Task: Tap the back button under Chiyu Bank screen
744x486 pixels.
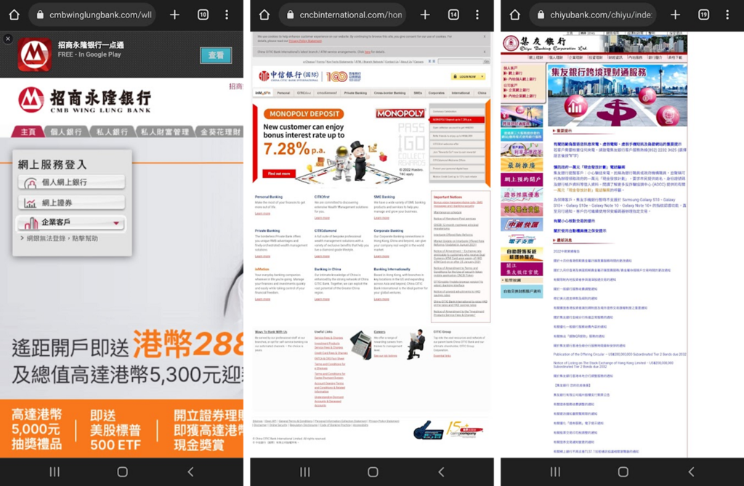Action: pyautogui.click(x=691, y=471)
